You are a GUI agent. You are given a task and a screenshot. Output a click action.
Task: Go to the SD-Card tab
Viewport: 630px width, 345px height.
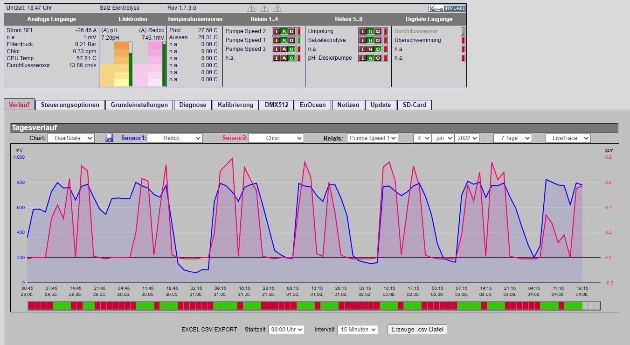(415, 105)
